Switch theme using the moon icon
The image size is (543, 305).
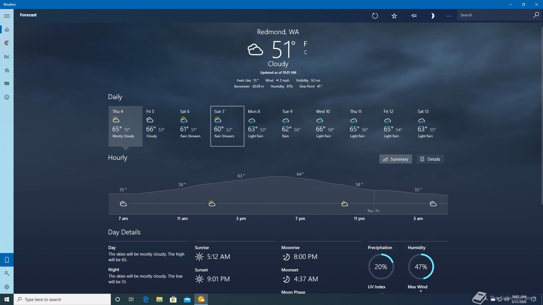point(432,16)
